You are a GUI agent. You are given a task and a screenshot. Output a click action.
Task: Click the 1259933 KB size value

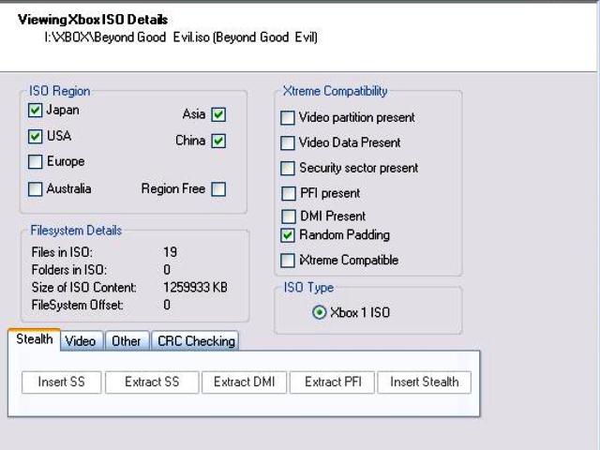(195, 288)
